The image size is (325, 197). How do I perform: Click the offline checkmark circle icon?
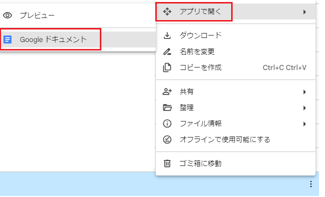[167, 139]
